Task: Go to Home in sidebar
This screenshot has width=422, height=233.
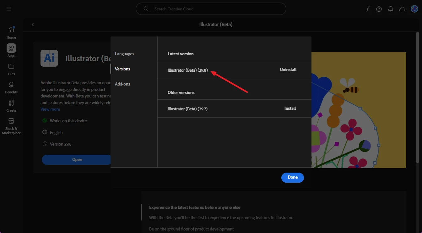Action: (11, 33)
